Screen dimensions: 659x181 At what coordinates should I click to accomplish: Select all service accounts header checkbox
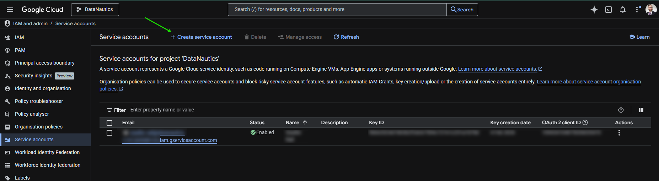click(109, 123)
